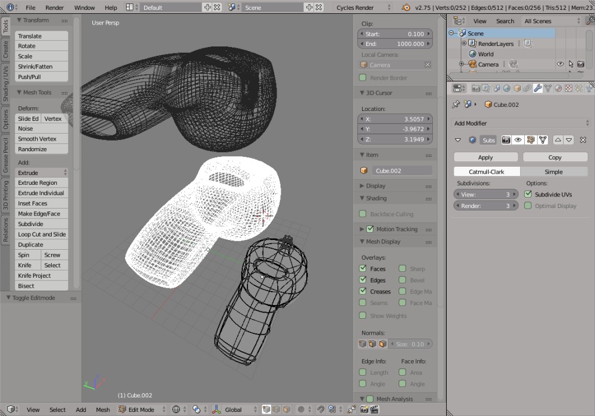Open the Render menu in top bar
Screen dimensions: 595x416
click(55, 7)
